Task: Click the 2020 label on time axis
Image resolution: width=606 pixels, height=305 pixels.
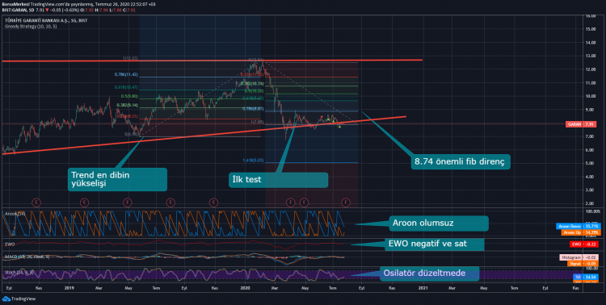Action: coord(245,288)
